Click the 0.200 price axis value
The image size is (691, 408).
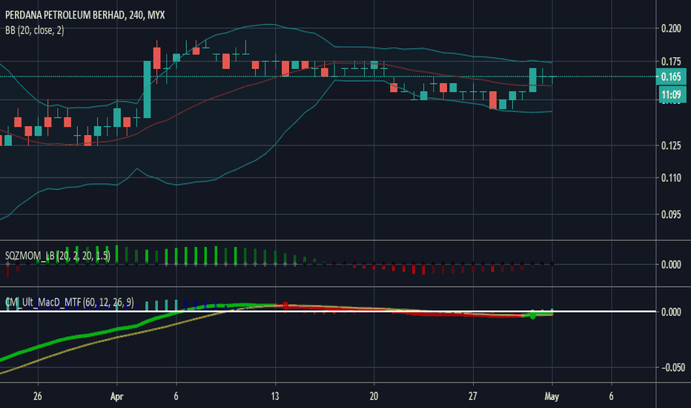point(671,29)
